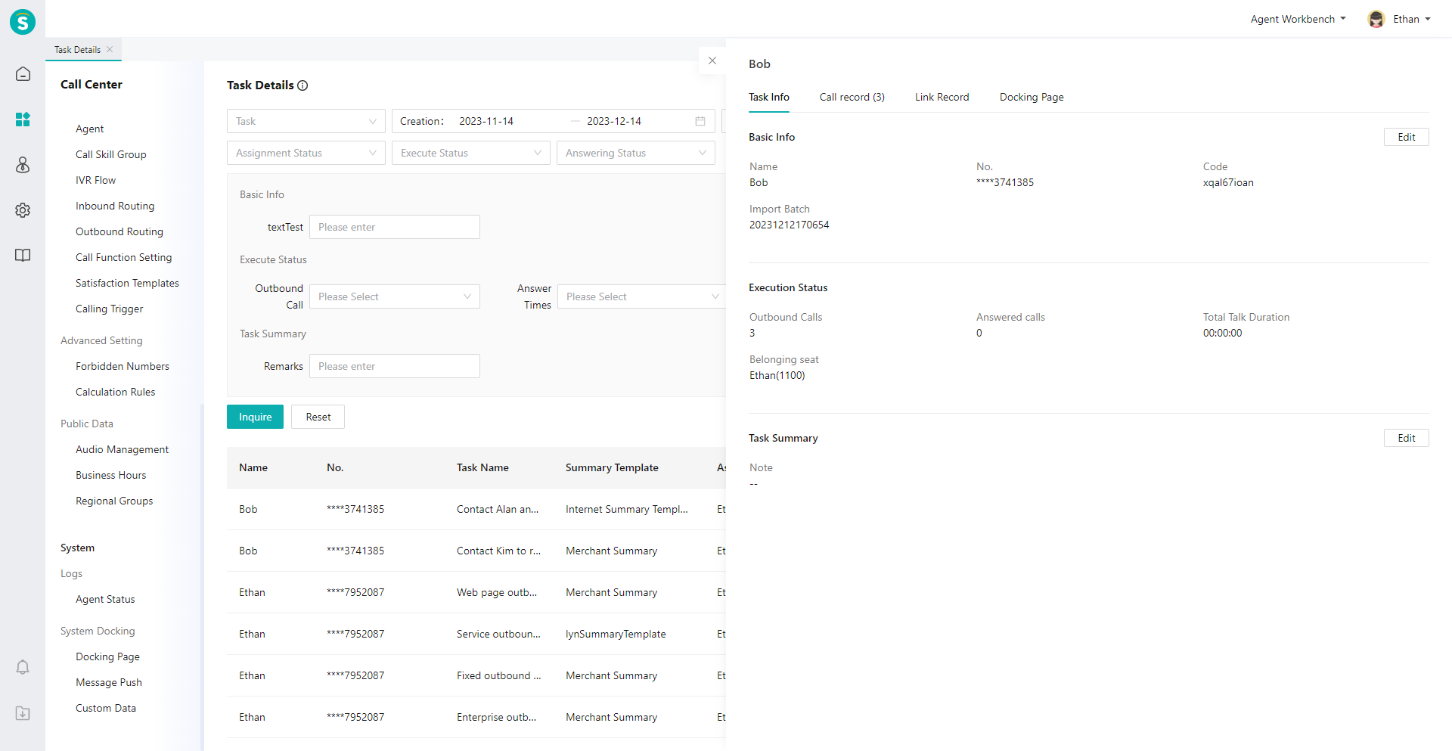Image resolution: width=1452 pixels, height=751 pixels.
Task: Open Calculation Rules menu item
Action: tap(116, 392)
